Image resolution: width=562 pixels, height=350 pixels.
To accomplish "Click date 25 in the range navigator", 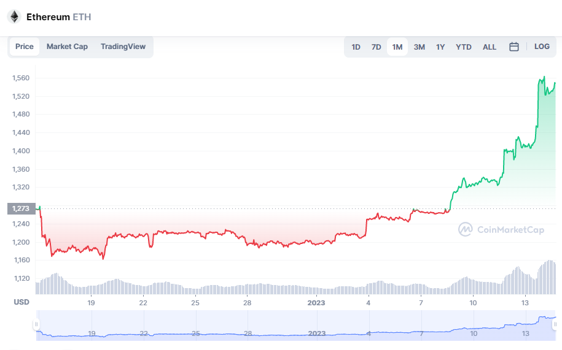I will point(196,333).
